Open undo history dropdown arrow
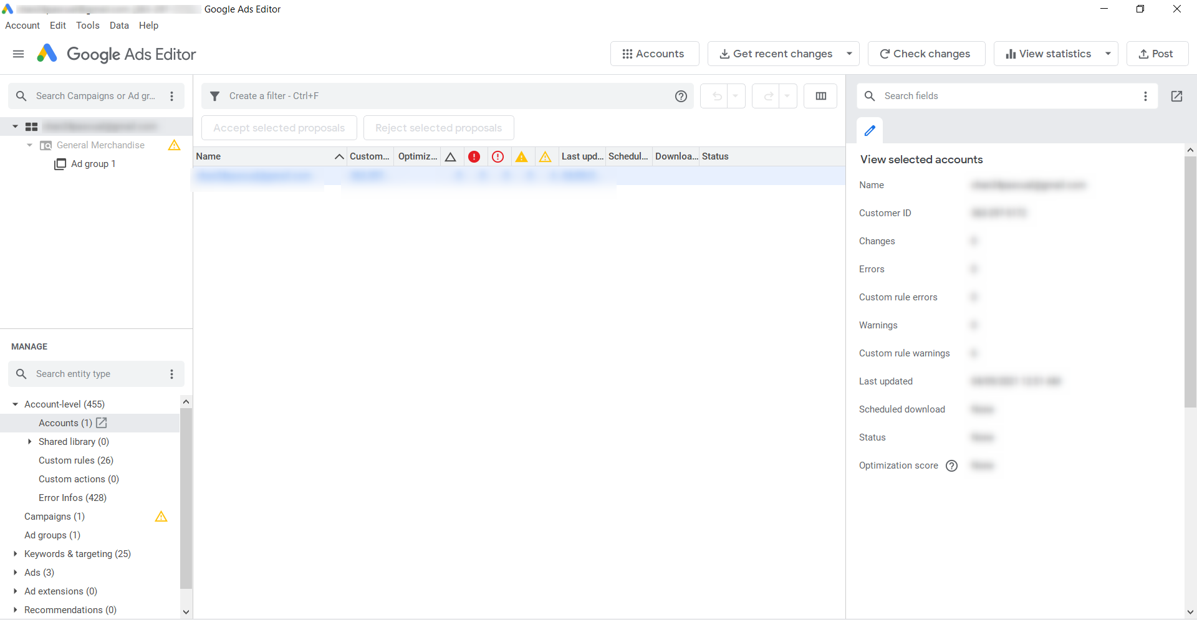 736,96
